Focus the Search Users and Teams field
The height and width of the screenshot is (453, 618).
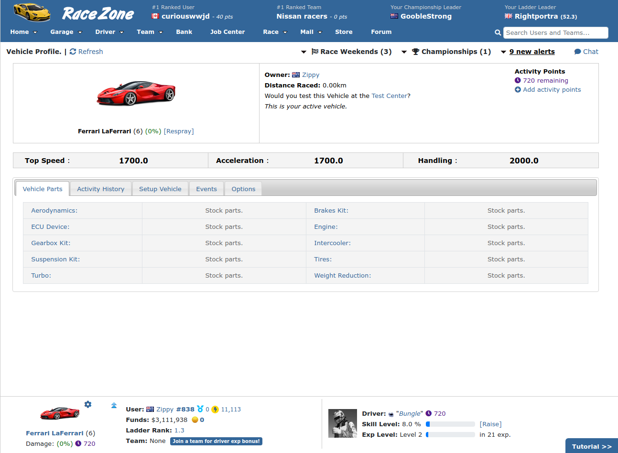pyautogui.click(x=556, y=32)
